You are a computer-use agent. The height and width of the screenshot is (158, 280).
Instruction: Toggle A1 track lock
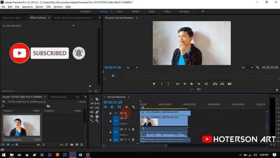pyautogui.click(x=111, y=132)
